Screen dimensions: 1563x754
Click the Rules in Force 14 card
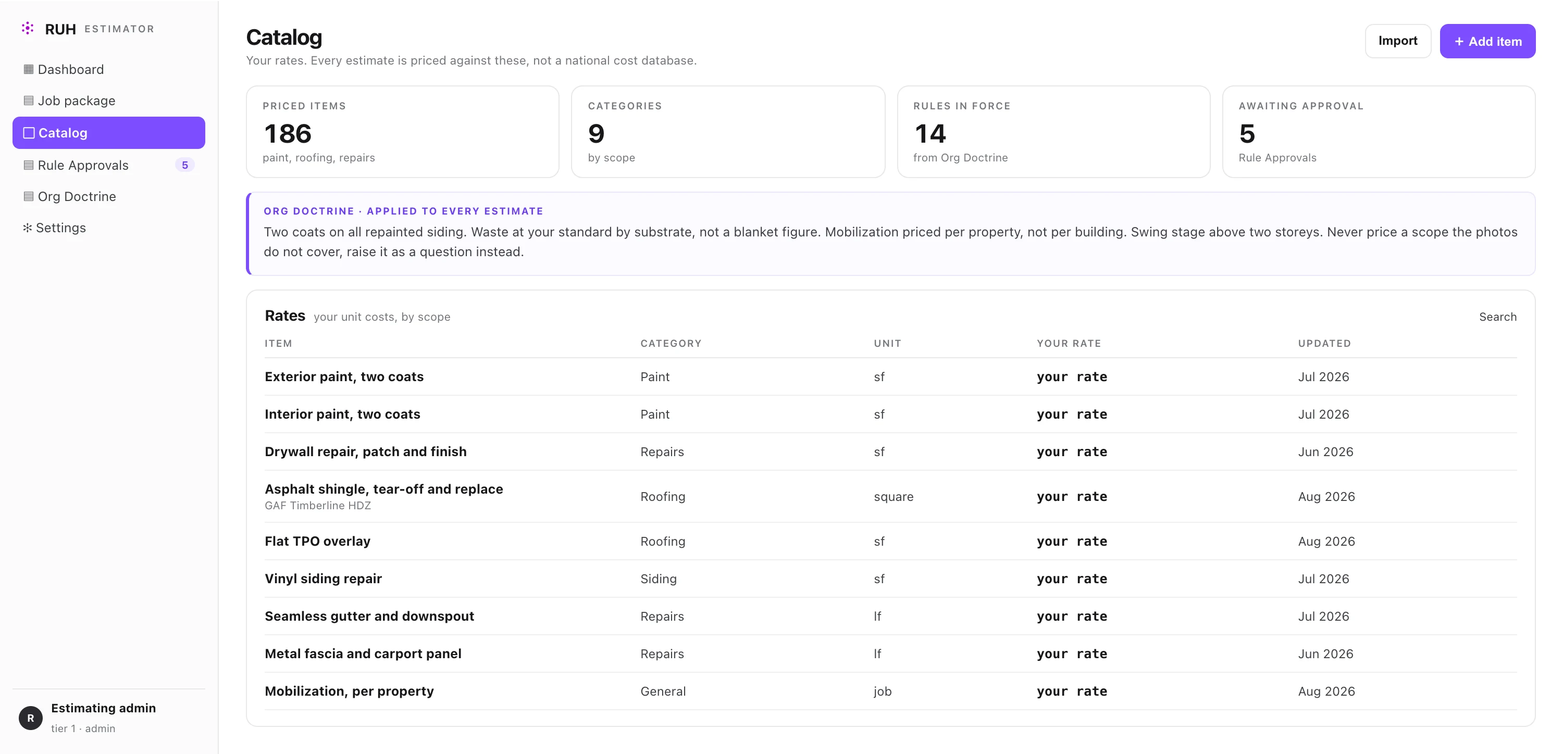[1053, 132]
